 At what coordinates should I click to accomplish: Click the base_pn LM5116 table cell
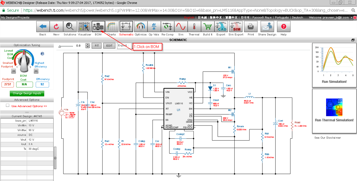point(40,121)
